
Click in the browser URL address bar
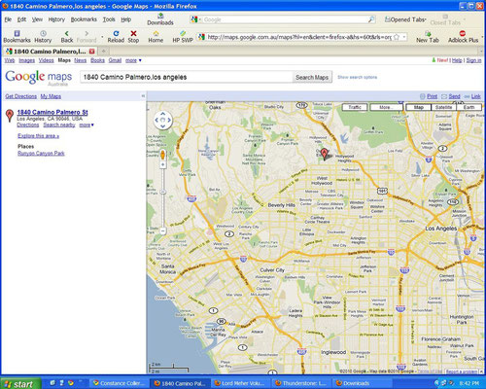299,37
